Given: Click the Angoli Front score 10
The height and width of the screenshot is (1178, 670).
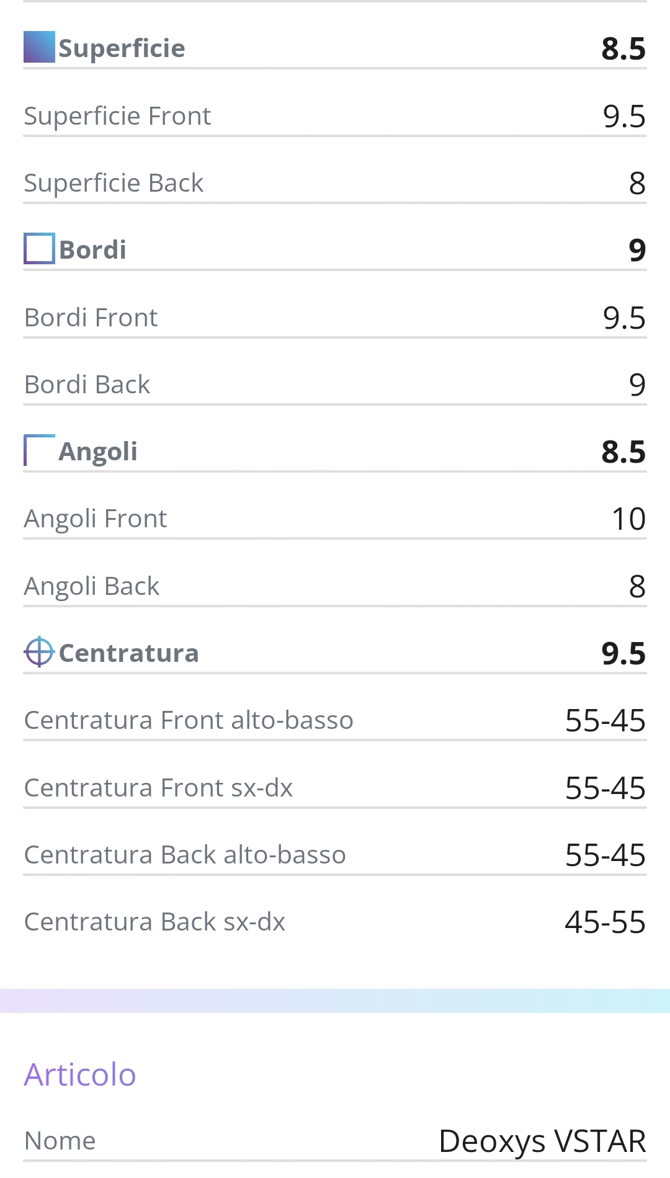Looking at the screenshot, I should click(x=628, y=519).
